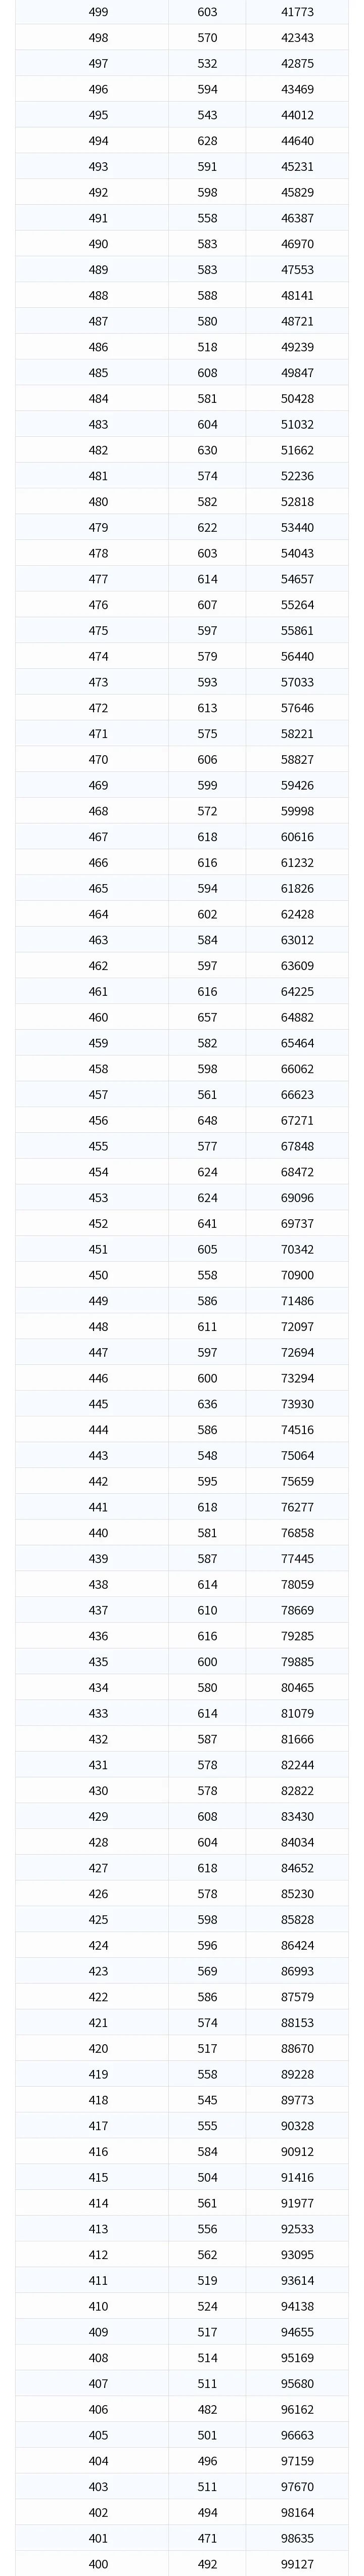
Task: Click cumulative value 88670
Action: (297, 2048)
